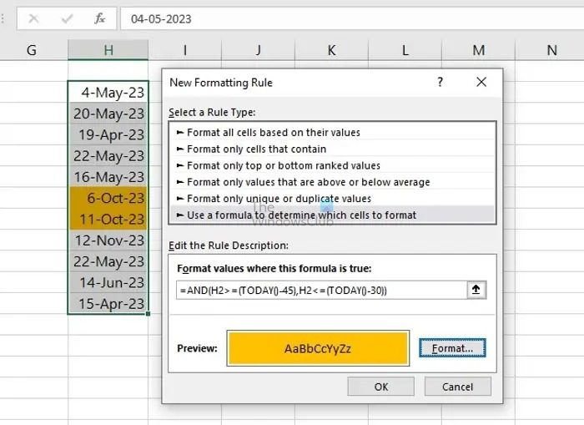
Task: Click the highlighted cell 6-Oct-23
Action: pos(108,198)
